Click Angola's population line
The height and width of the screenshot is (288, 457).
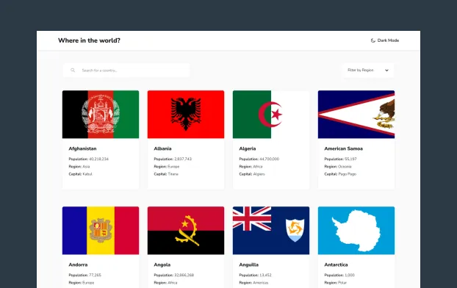pyautogui.click(x=174, y=276)
